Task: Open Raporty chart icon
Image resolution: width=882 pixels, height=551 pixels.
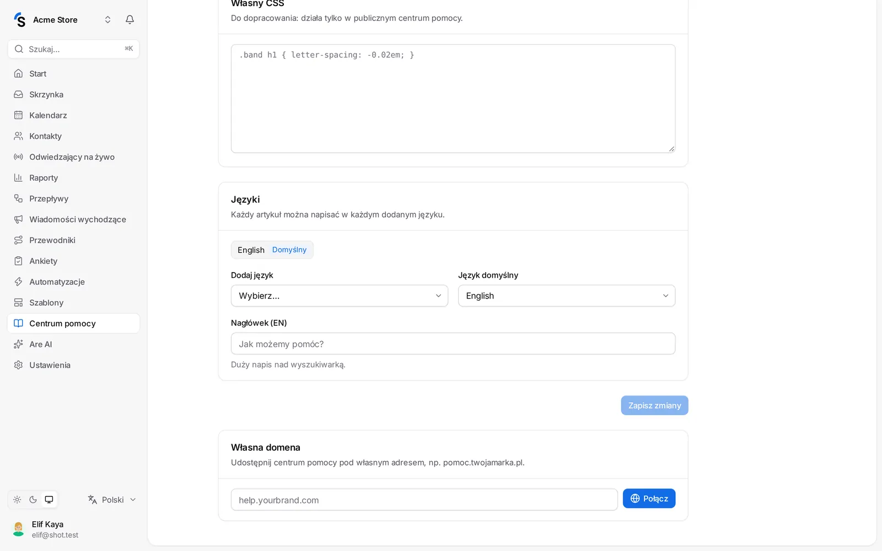Action: [x=18, y=177]
